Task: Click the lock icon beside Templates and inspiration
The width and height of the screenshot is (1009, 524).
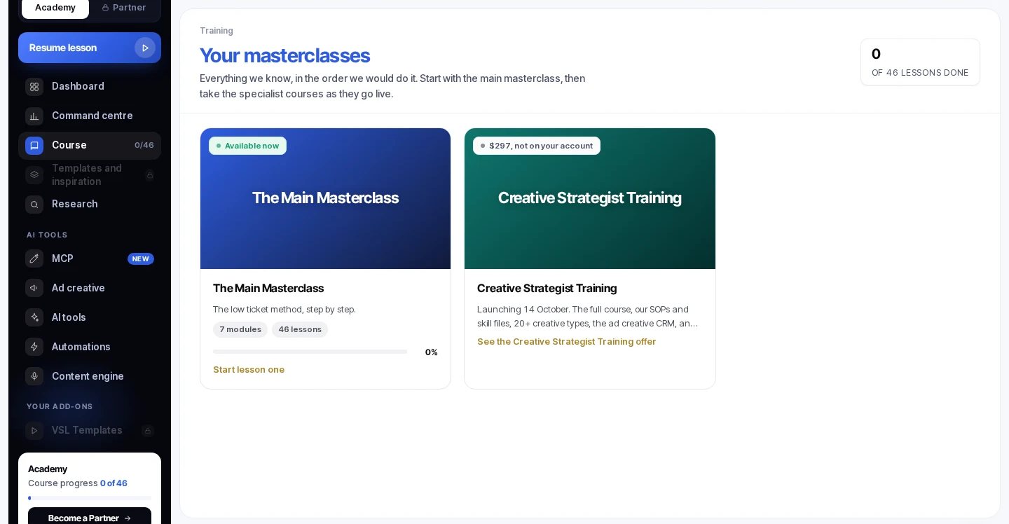Action: click(149, 175)
